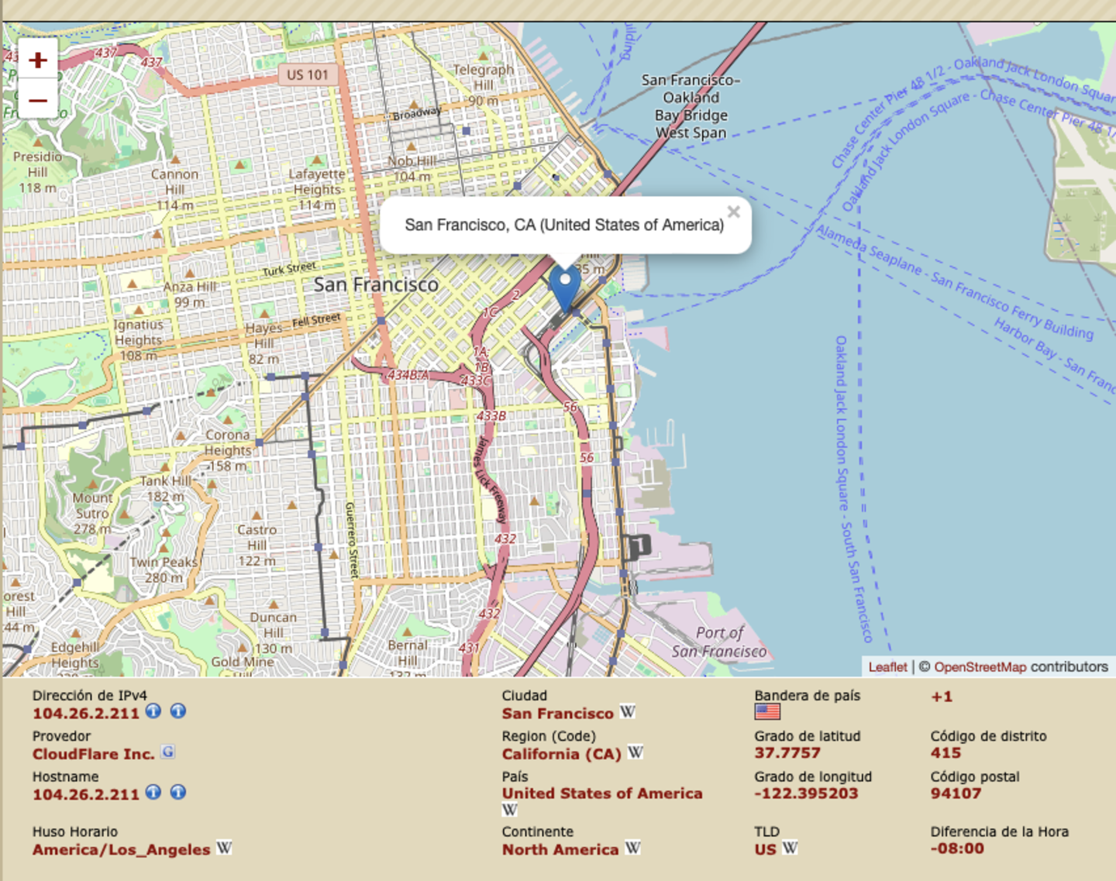Click the TLD value US

pos(766,850)
